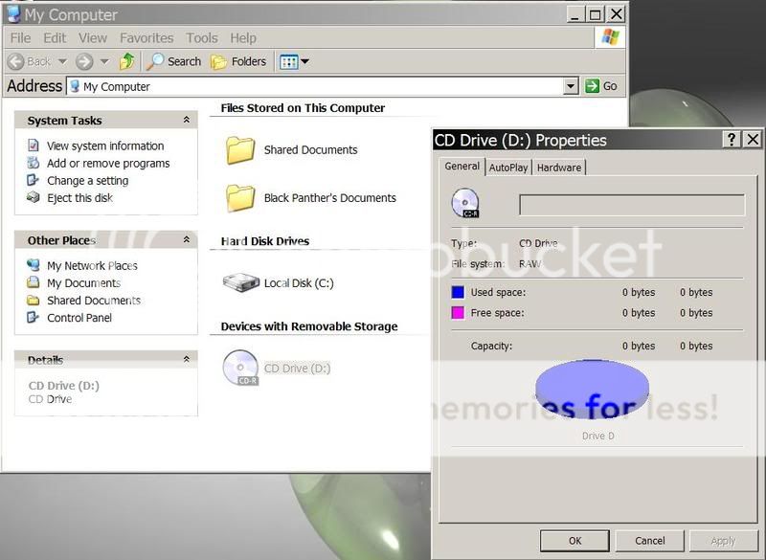Open the Search pane from toolbar
Screen dimensions: 766x560
(173, 61)
